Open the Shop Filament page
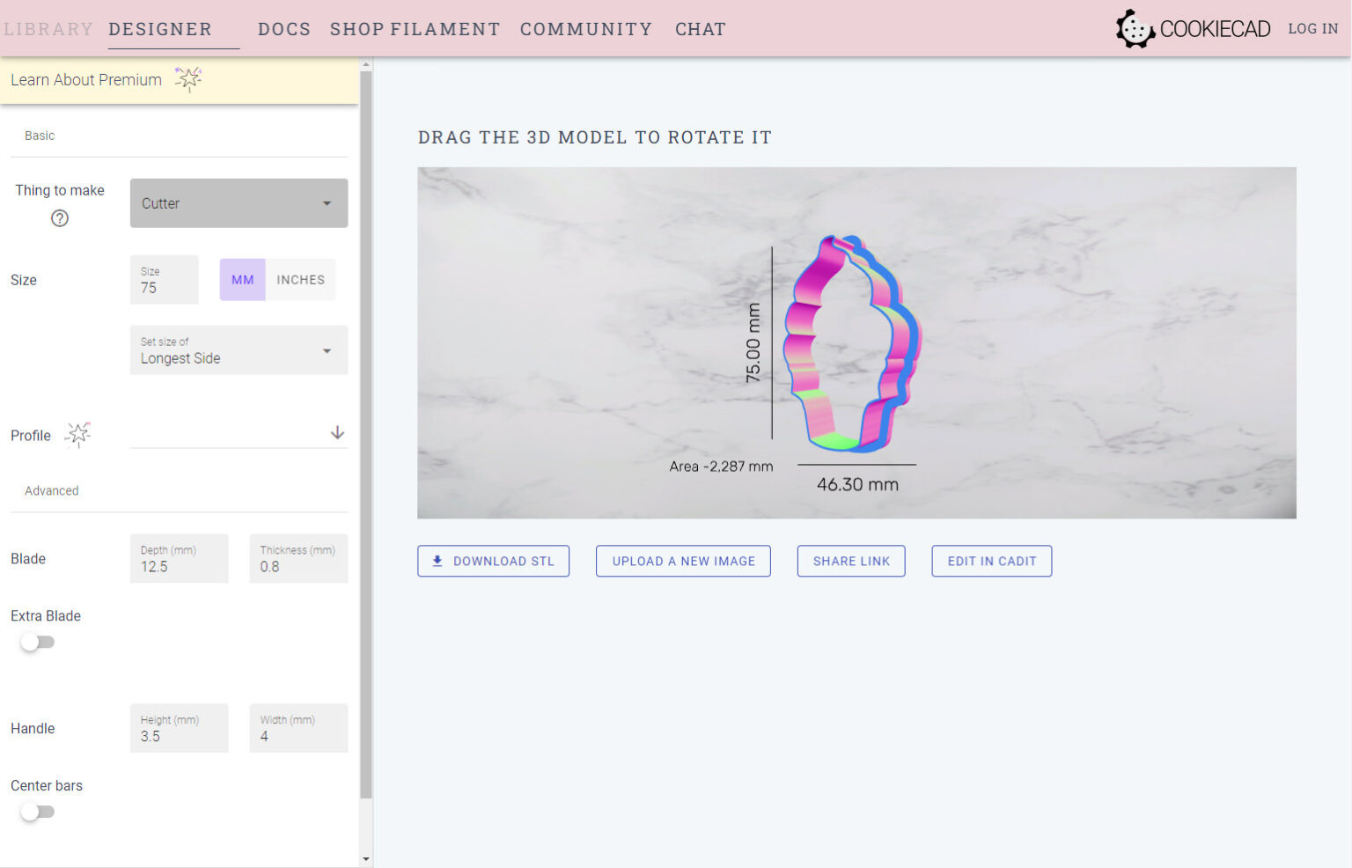This screenshot has height=868, width=1352. tap(415, 29)
